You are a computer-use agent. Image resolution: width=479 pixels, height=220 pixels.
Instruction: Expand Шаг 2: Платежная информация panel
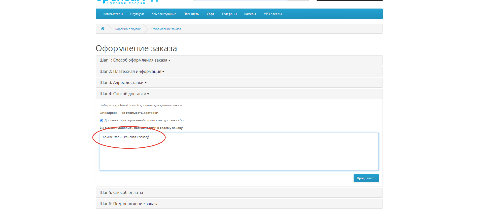(x=132, y=72)
